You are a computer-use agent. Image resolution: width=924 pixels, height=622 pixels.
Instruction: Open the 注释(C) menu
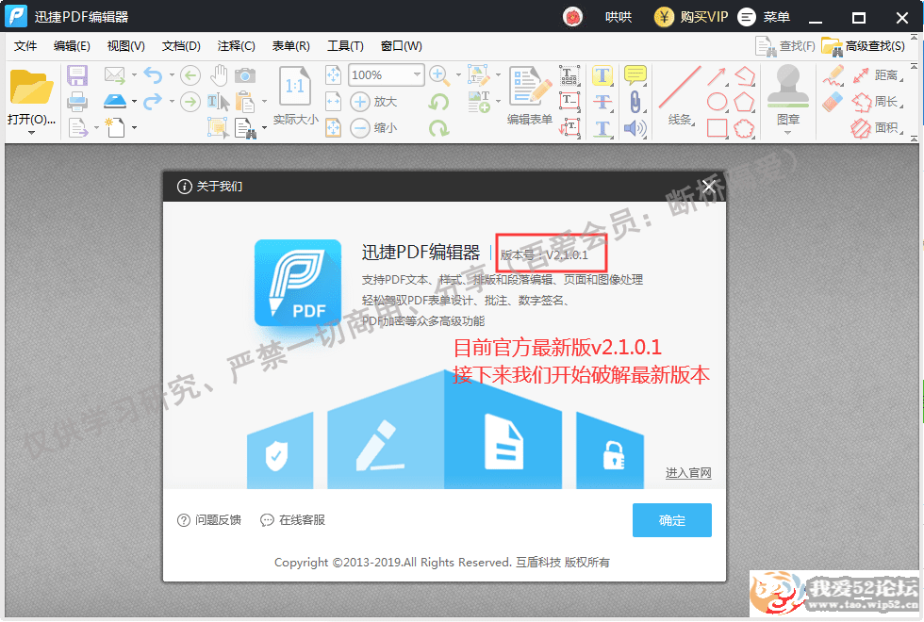(237, 46)
